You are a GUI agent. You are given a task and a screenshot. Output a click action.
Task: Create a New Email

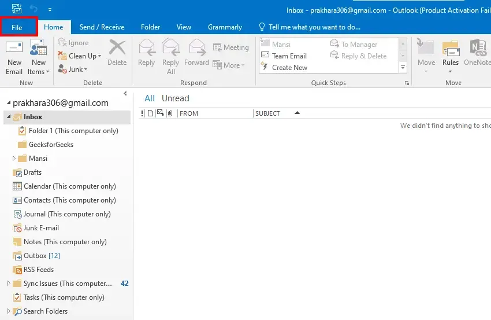coord(14,57)
